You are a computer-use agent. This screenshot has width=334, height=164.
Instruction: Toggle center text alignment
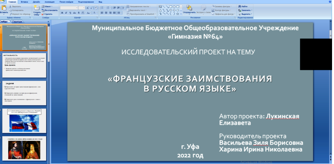[x=106, y=13]
